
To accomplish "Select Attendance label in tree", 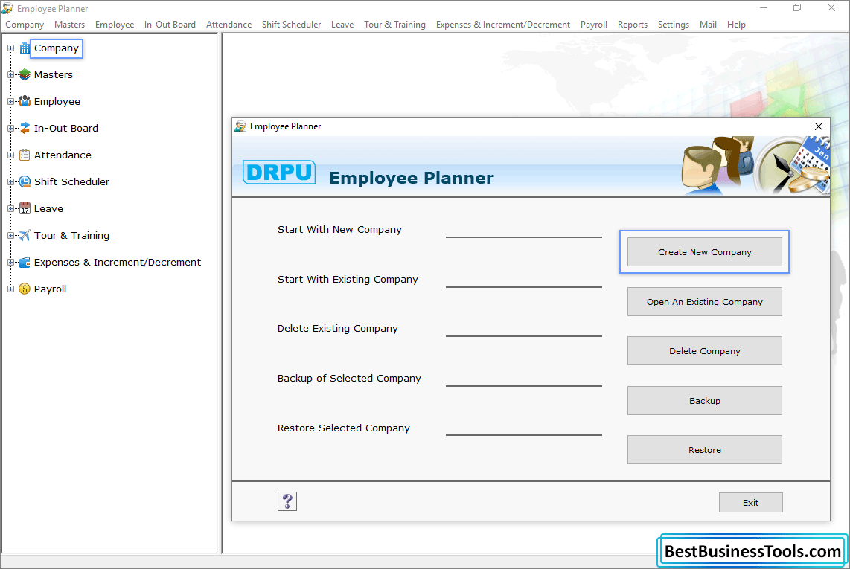I will pyautogui.click(x=63, y=155).
